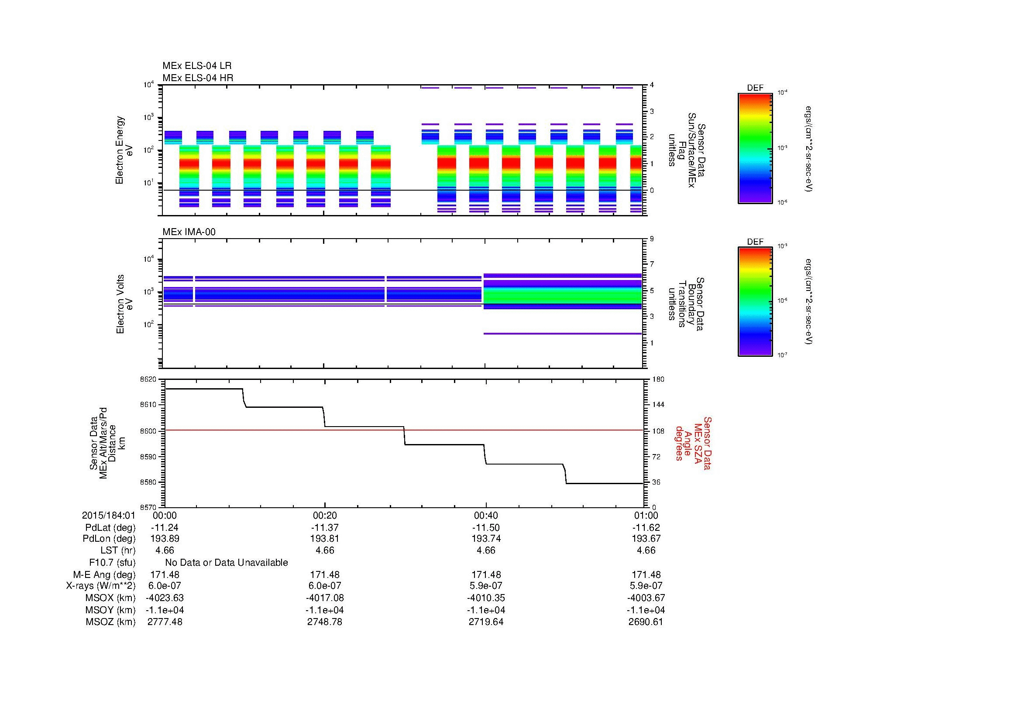
Task: Click the 'MEx ELS-04 HR' plot title
Action: pyautogui.click(x=197, y=78)
